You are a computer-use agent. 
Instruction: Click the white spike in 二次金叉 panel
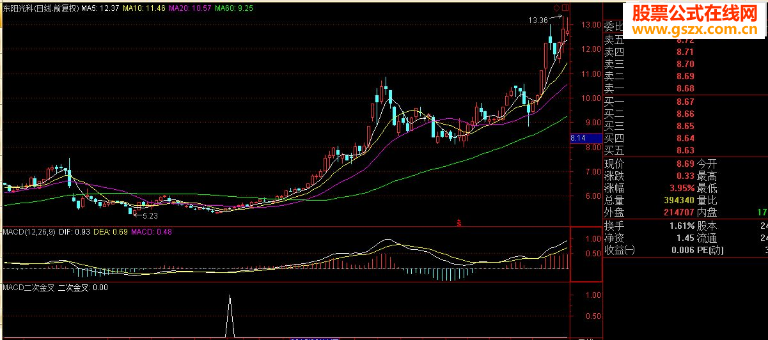tap(230, 316)
